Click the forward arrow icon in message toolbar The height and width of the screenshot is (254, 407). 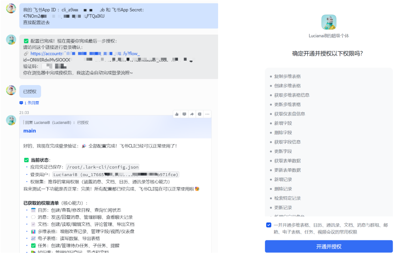192,114
